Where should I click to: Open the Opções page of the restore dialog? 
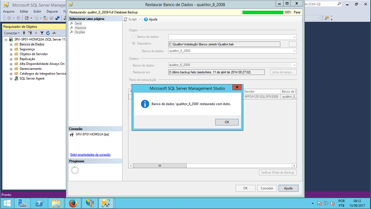coord(79,32)
